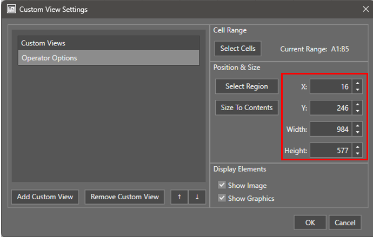The image size is (373, 237).
Task: Move custom view up with arrow button
Action: click(179, 197)
